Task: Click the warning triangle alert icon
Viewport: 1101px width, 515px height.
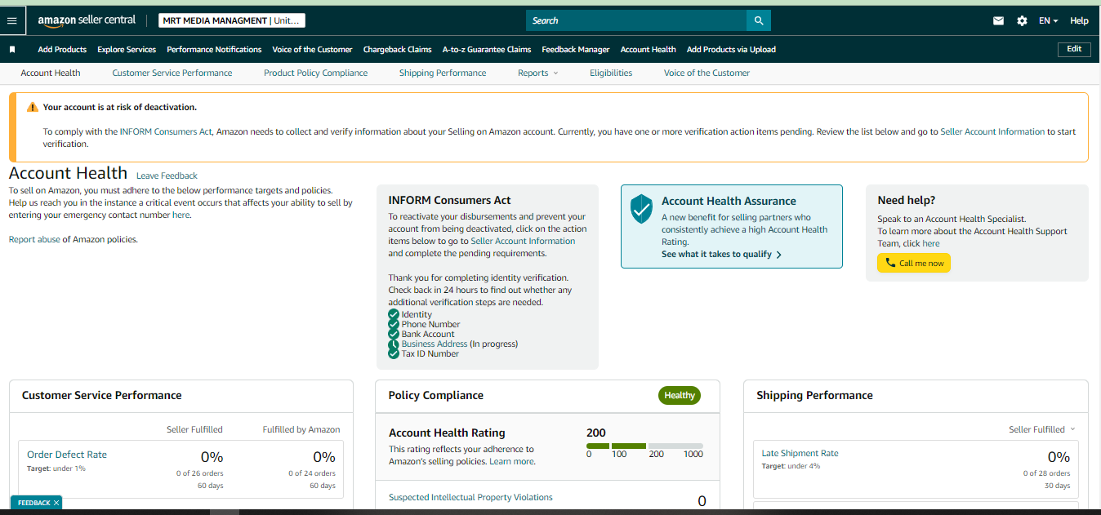Action: tap(32, 107)
